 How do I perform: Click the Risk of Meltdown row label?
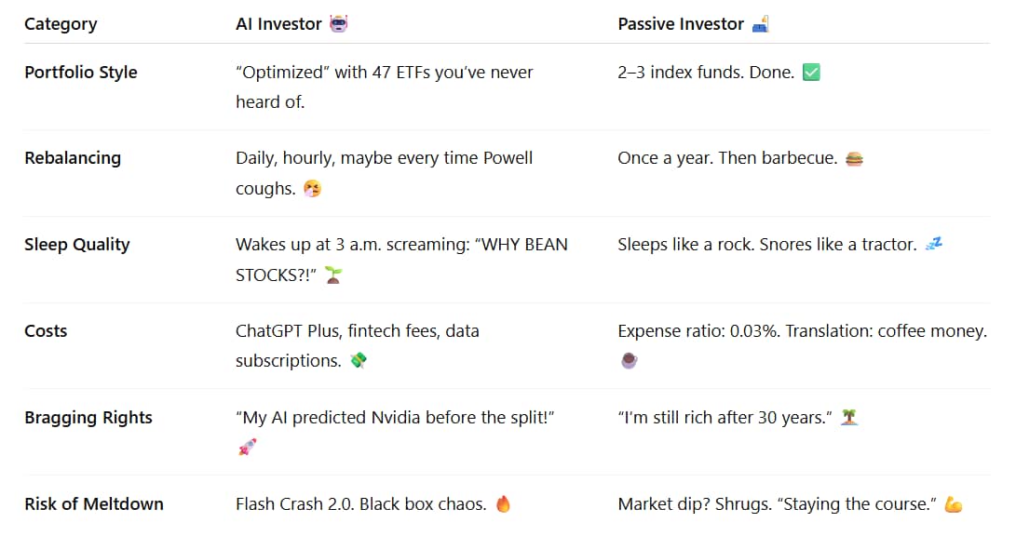click(94, 504)
